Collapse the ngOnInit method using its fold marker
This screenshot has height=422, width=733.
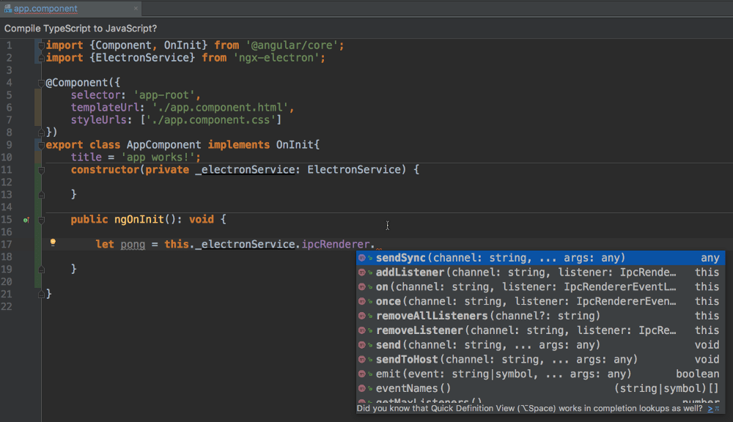42,220
